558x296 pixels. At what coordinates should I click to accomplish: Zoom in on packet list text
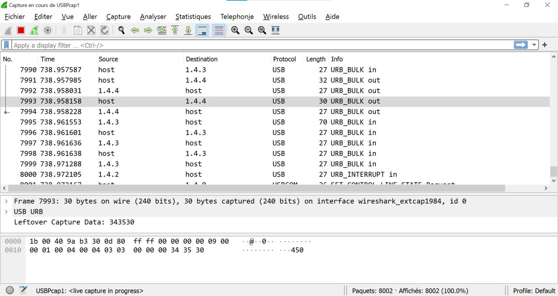click(x=235, y=31)
